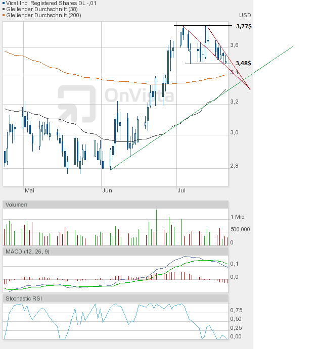Viewport: 320px width, 349px height.
Task: Click the USD currency axis label
Action: tap(245, 16)
